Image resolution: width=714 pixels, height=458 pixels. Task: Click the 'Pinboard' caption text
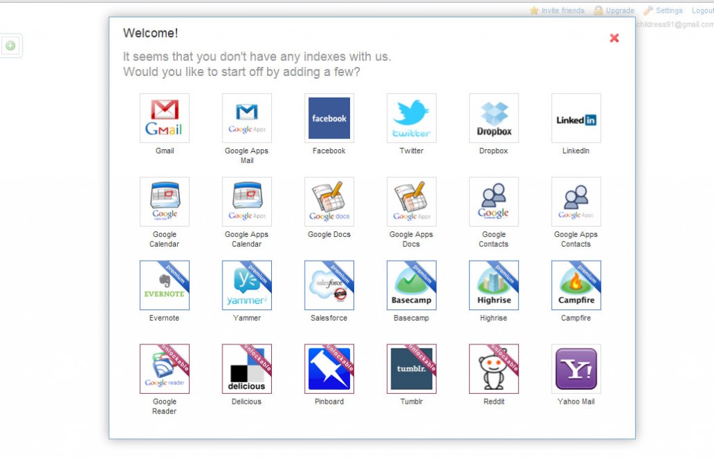click(x=329, y=402)
